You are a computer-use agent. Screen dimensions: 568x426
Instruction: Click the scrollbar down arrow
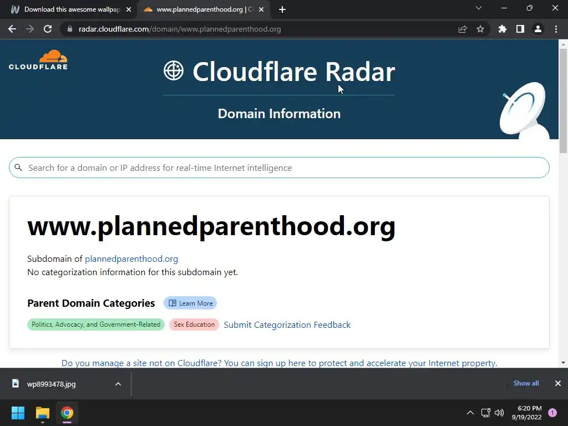point(563,363)
